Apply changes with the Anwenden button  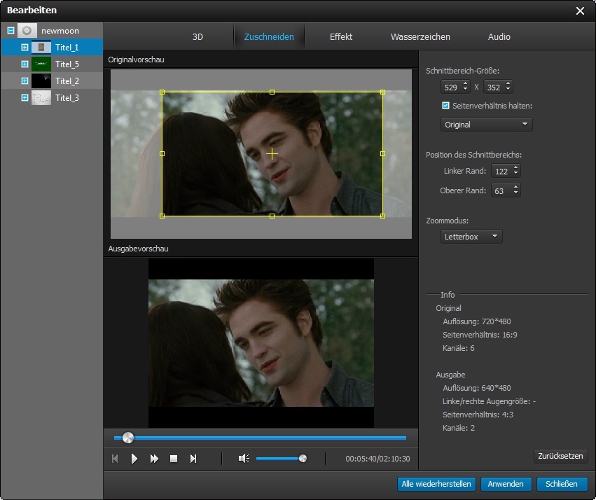click(506, 484)
